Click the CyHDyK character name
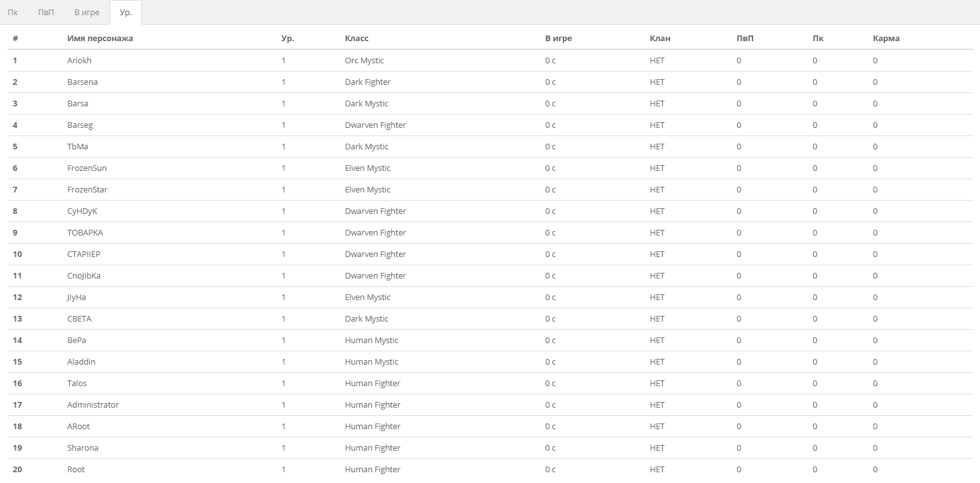 click(x=82, y=211)
